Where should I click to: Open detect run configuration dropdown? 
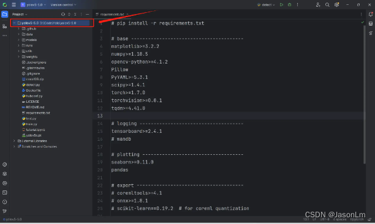coord(266,5)
